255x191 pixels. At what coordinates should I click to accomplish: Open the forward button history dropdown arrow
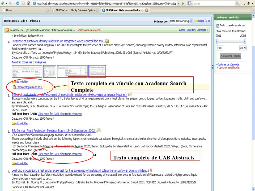pos(14,3)
